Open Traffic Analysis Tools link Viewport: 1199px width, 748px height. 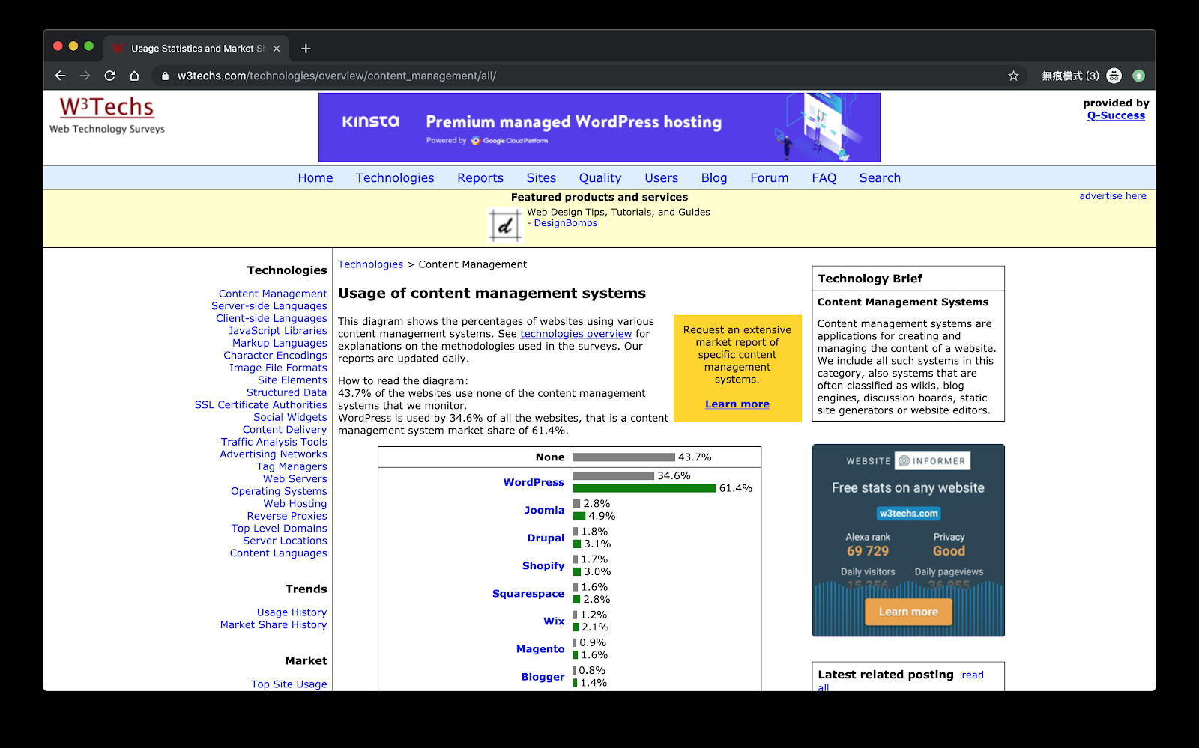click(x=274, y=442)
